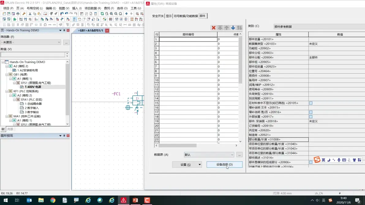365x205 pixels.
Task: Click the PowerPoint taskbar icon
Action: point(135,200)
